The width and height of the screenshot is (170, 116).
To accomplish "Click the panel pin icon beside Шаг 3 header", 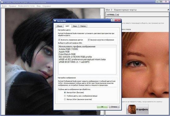I will click(x=168, y=10).
